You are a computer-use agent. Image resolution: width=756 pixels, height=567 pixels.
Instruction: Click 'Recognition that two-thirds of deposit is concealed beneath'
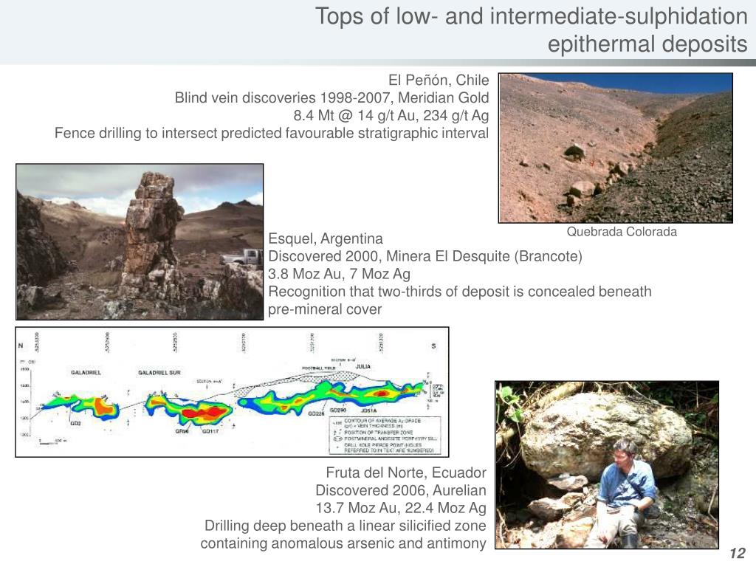tap(460, 292)
